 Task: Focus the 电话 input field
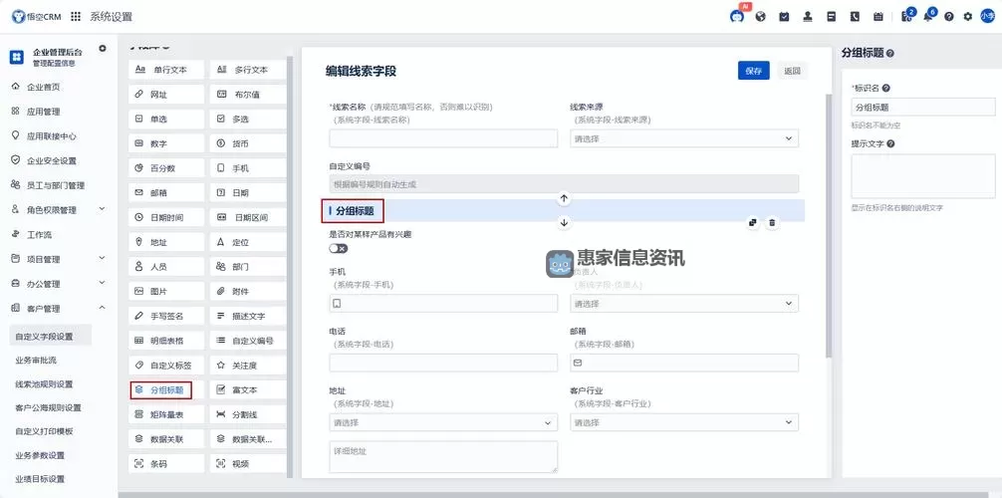443,363
